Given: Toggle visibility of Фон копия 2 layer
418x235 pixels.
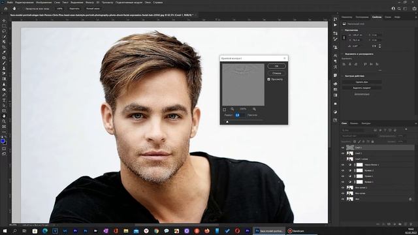Looking at the screenshot, I should tap(343, 187).
